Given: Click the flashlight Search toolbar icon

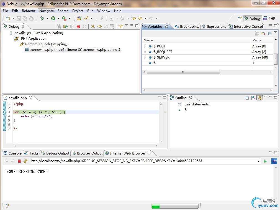Looking at the screenshot, I should pos(86,18).
